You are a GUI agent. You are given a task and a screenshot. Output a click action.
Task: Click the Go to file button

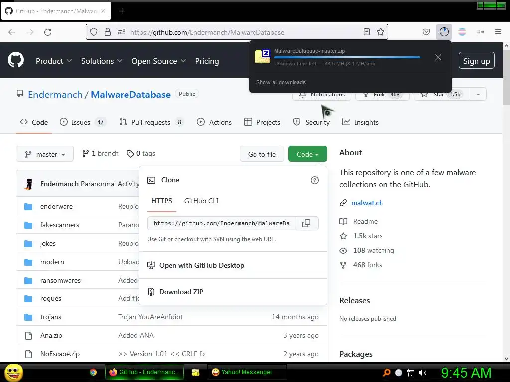[262, 154]
